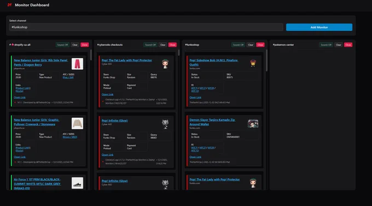Open Fat Lady figure image in funkoshop column
Screen dimensions: 372x206
(x=253, y=183)
